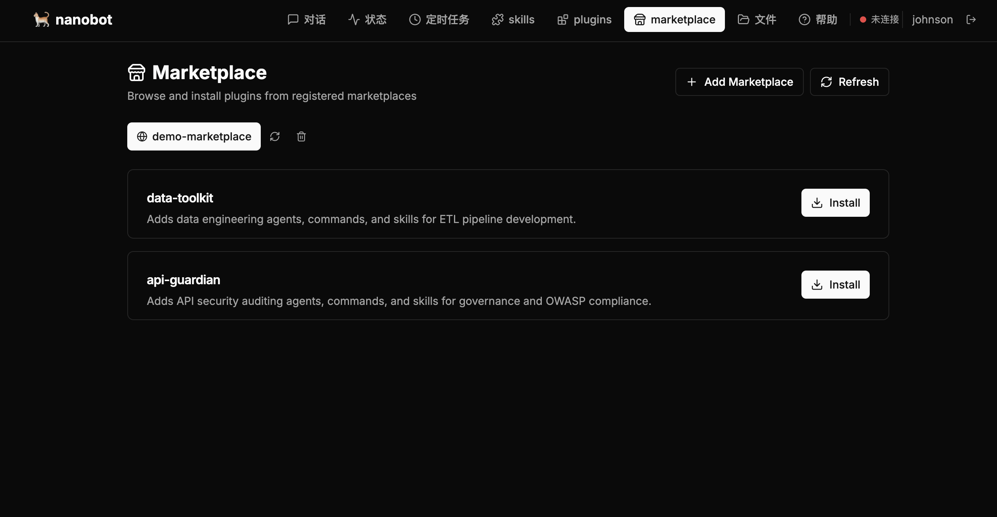Viewport: 997px width, 517px height.
Task: Click the api-guardian description text
Action: click(399, 301)
